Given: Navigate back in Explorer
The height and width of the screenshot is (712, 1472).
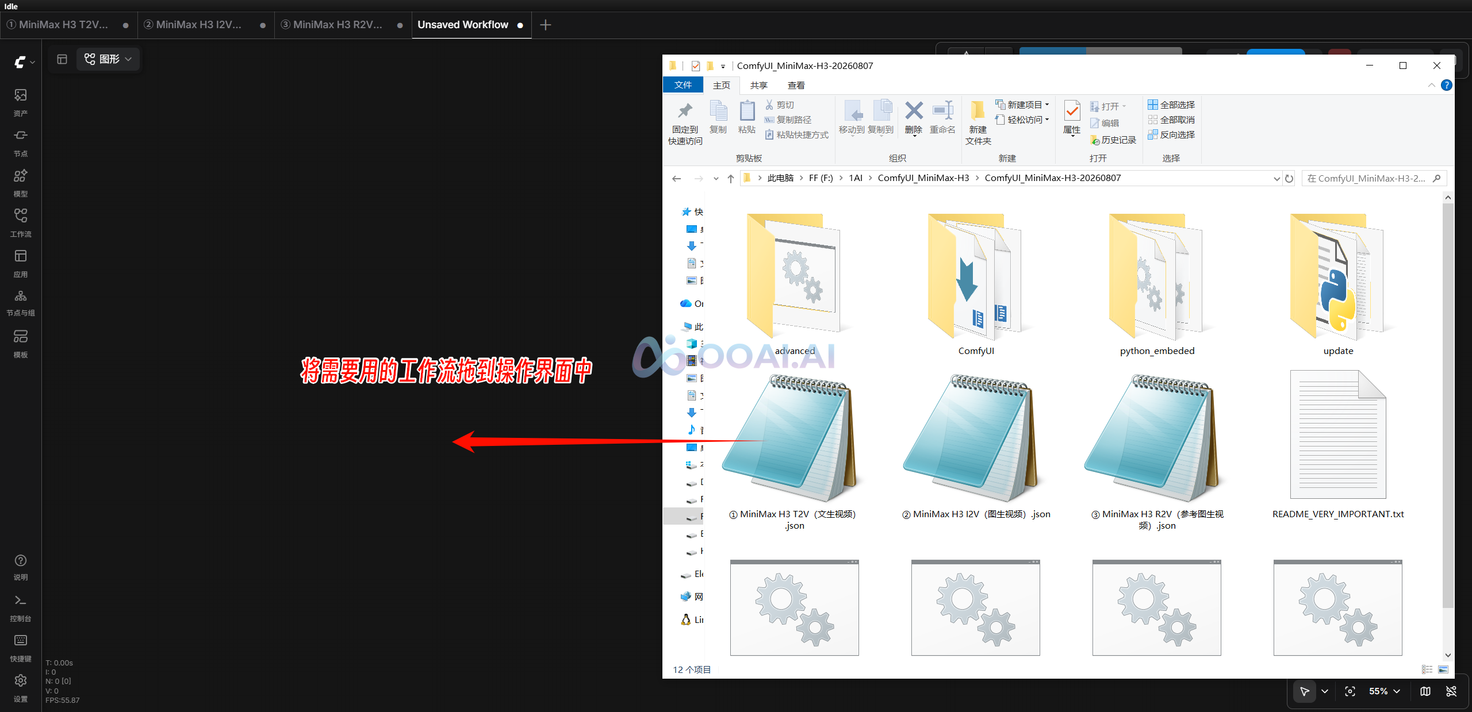Looking at the screenshot, I should point(677,179).
